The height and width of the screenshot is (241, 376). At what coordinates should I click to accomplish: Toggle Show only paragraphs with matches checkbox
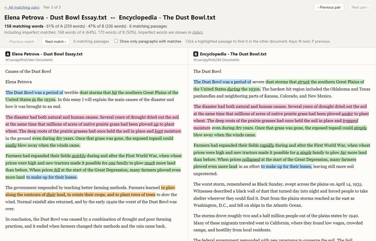(116, 41)
